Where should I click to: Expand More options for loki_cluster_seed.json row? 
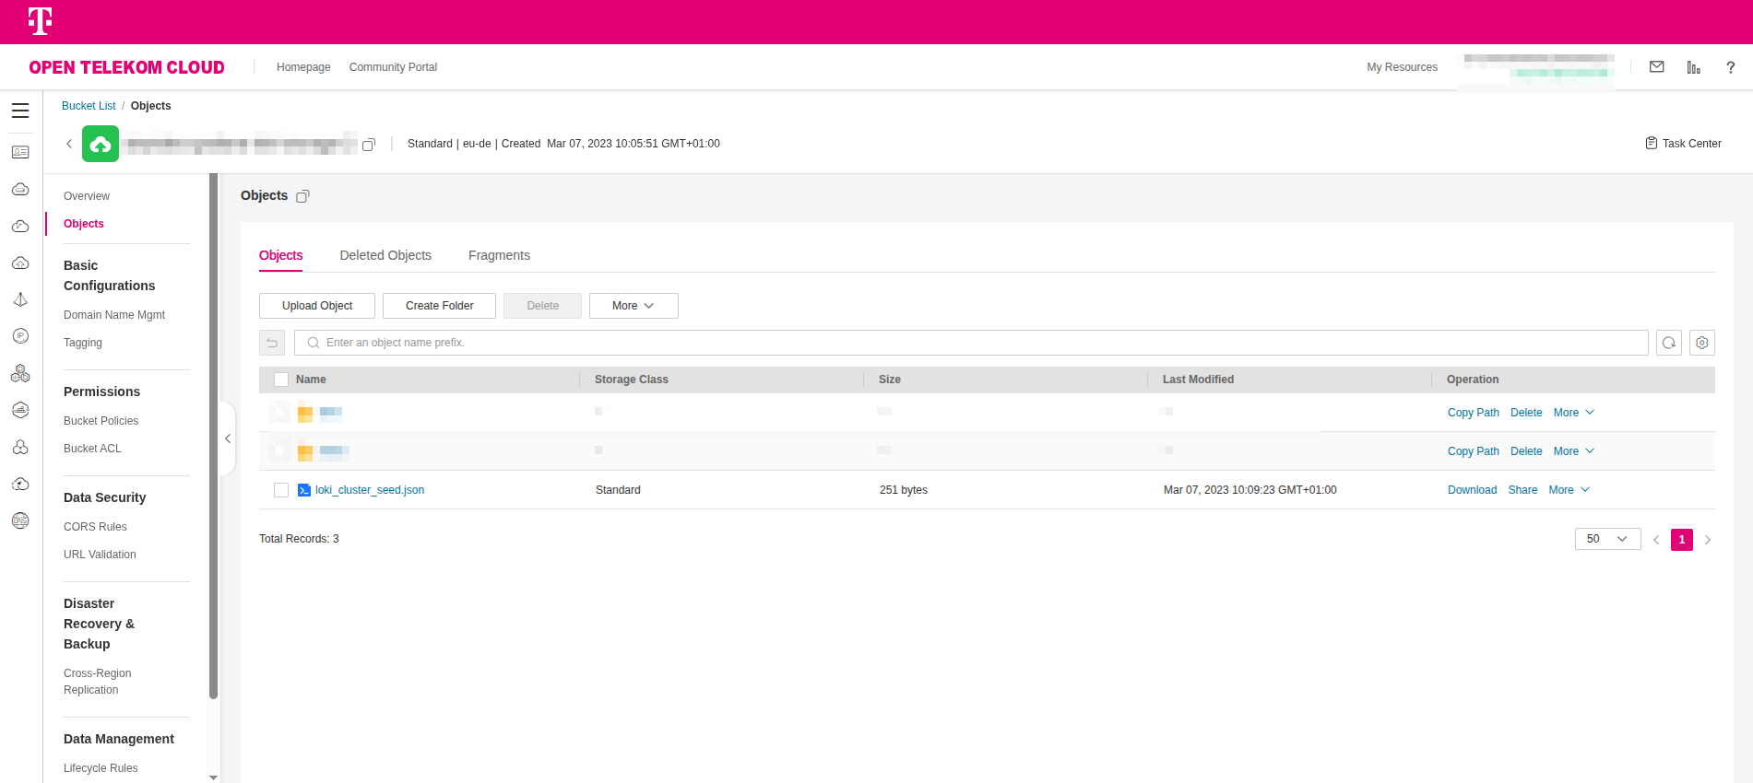(x=1569, y=490)
